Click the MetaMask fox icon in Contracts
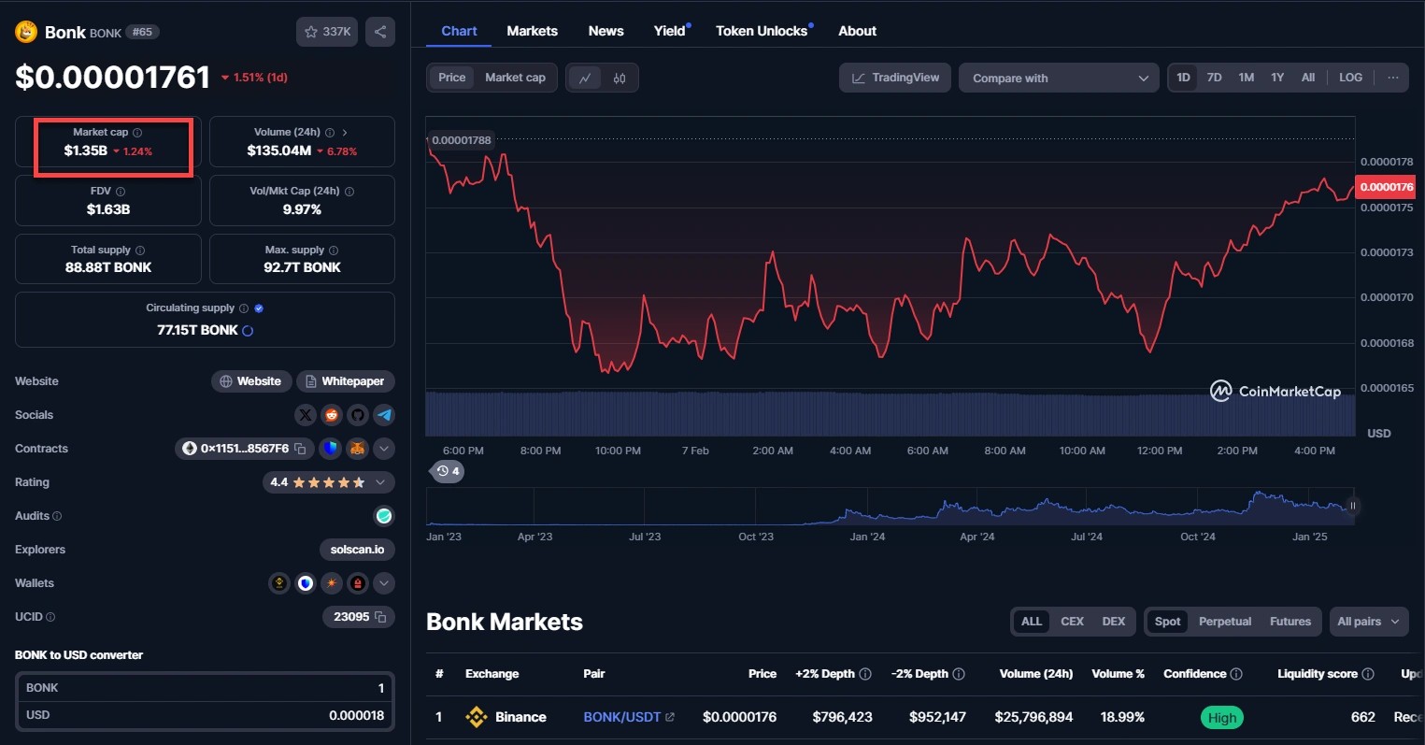 (357, 449)
